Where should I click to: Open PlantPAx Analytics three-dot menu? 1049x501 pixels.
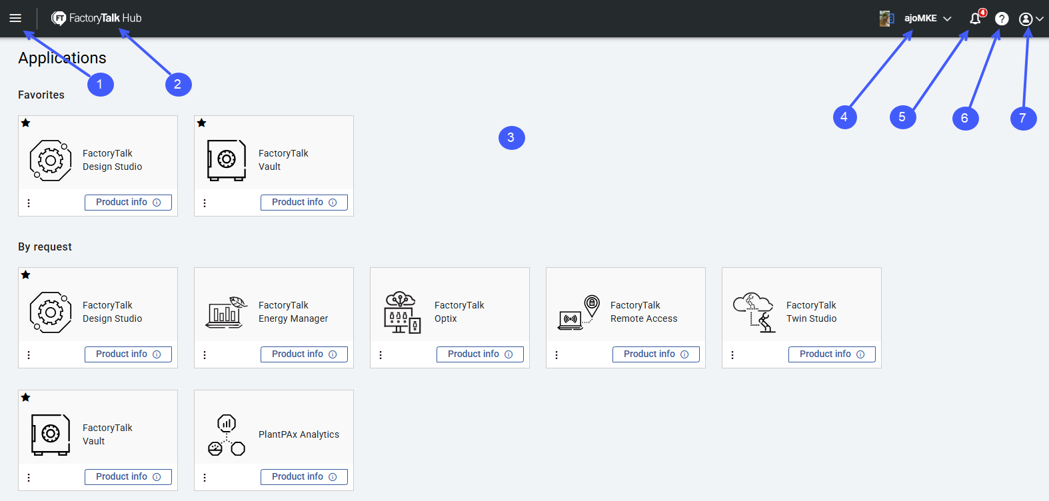pos(205,478)
